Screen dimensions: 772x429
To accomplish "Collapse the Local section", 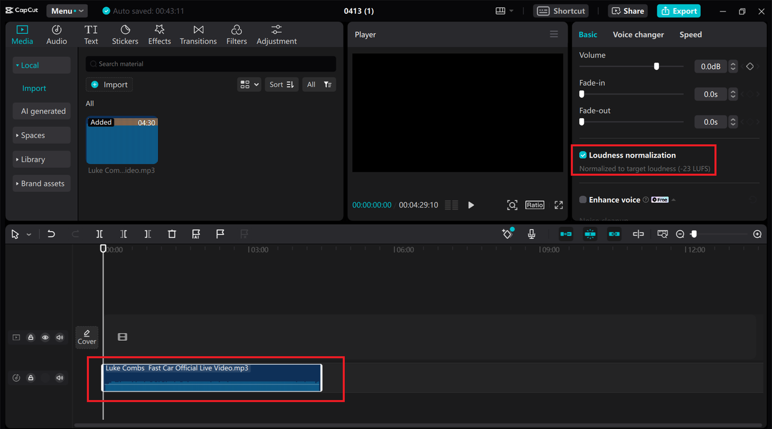I will point(42,65).
